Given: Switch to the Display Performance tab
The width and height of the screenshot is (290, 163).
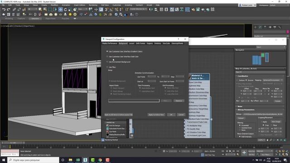Looking at the screenshot, I should click(x=110, y=43).
